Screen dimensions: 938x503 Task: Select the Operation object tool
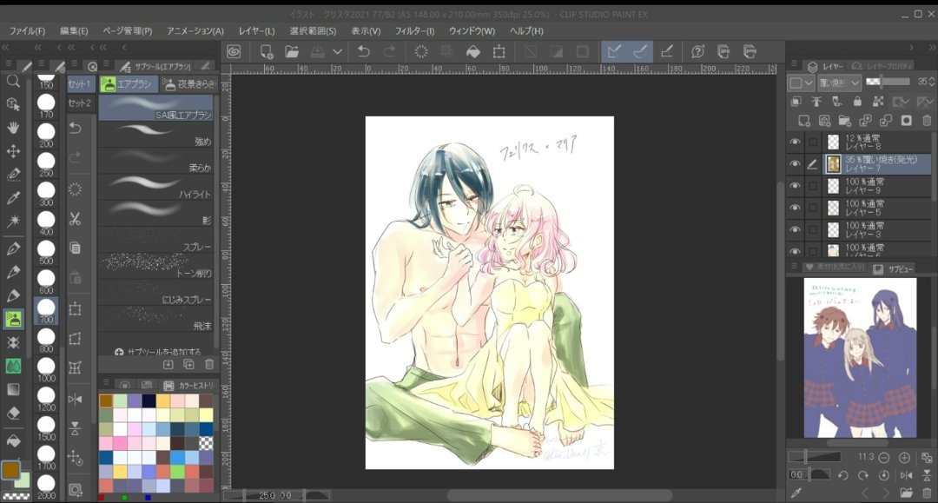click(12, 104)
